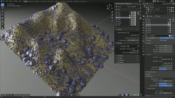
Task: Move hierarchy item up with up arrow button
Action: tap(138, 12)
